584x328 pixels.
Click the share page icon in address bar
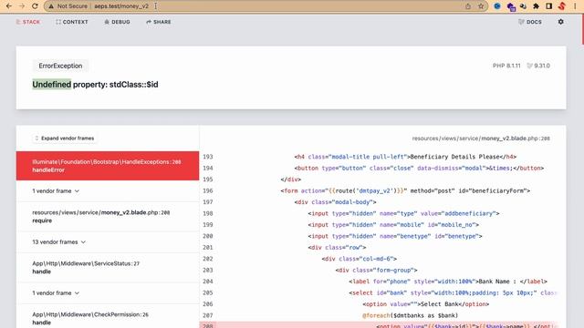468,6
